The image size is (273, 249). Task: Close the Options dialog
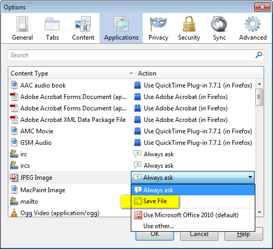[x=262, y=7]
